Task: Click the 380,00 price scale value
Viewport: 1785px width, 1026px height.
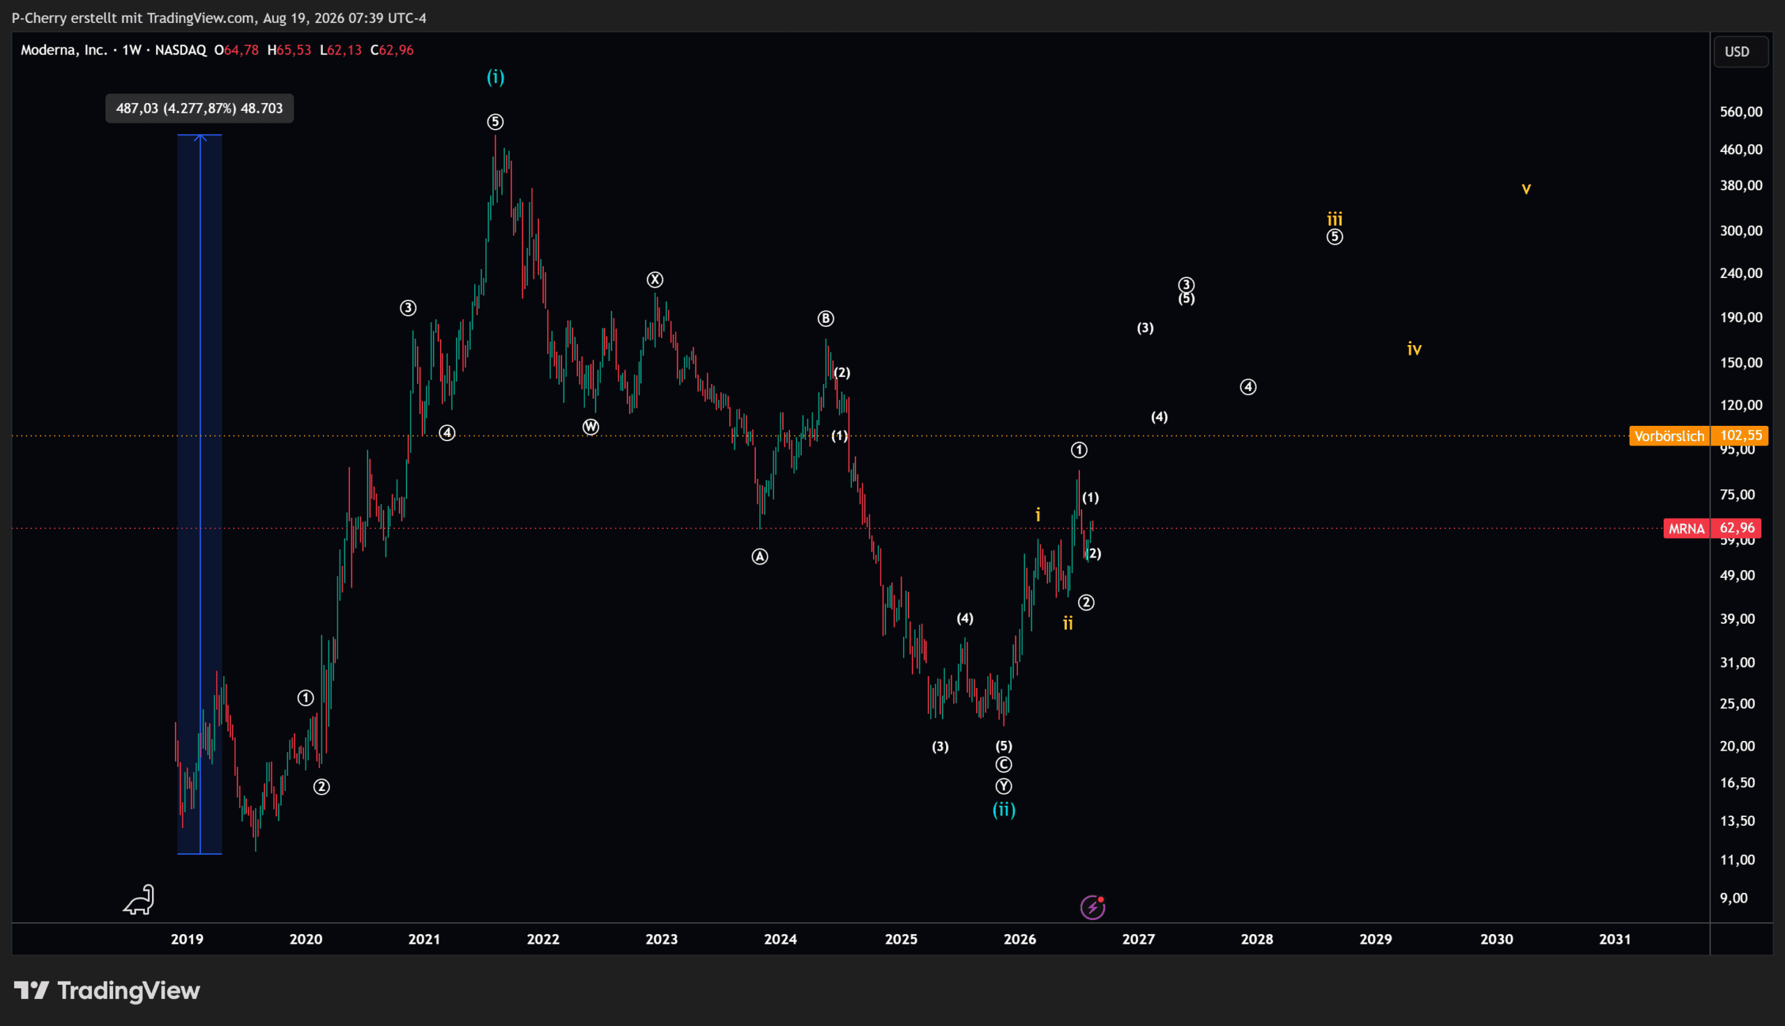Action: pos(1740,185)
